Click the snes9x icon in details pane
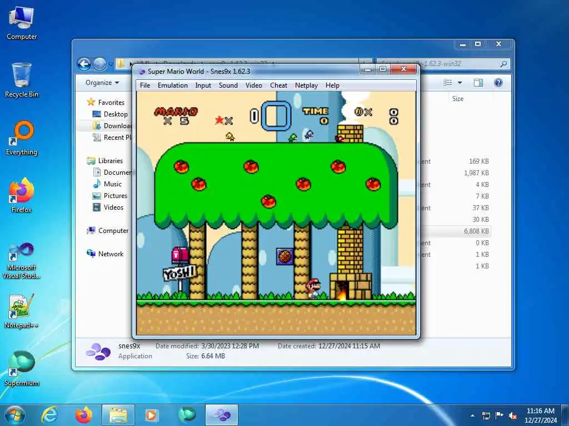 [x=98, y=351]
